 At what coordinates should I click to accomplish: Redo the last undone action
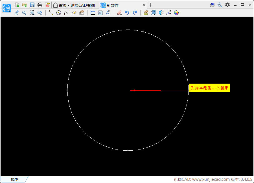135,13
